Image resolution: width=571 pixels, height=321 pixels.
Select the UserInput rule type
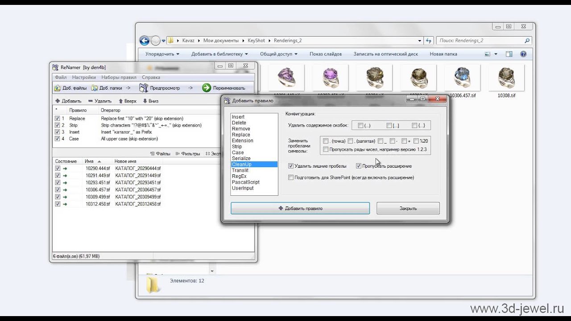254,188
